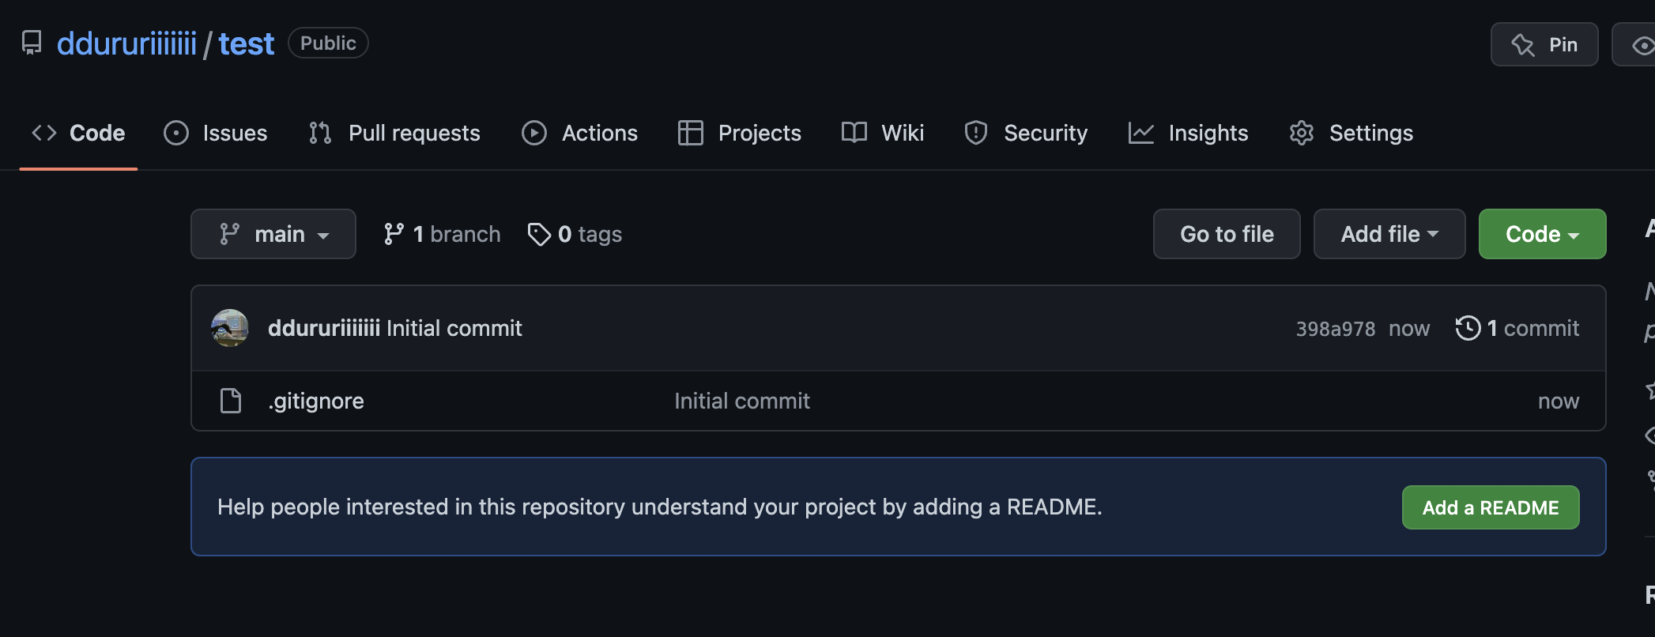The width and height of the screenshot is (1655, 637).
Task: Open the repository Settings tab
Action: click(x=1352, y=133)
